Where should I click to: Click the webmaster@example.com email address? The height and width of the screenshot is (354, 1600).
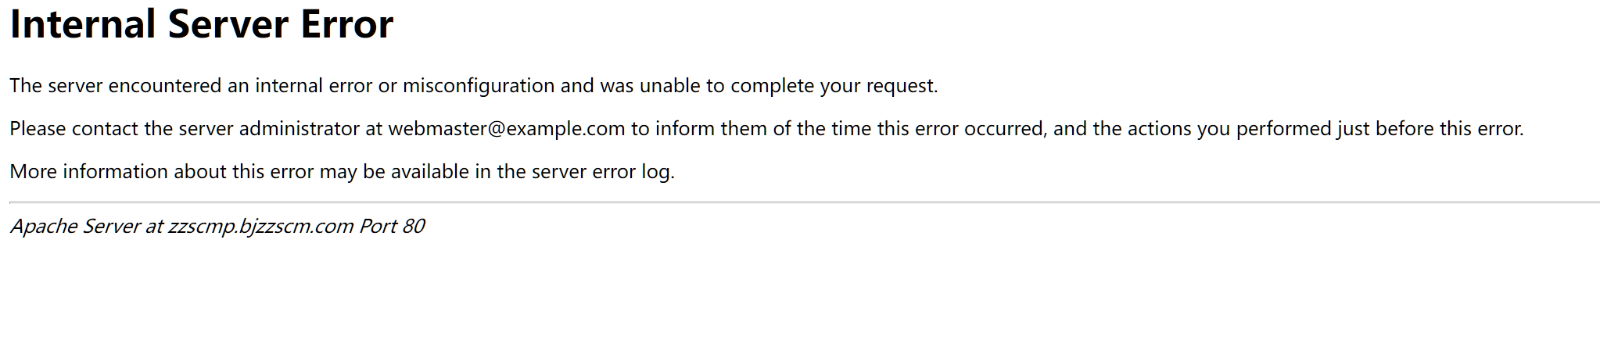click(506, 129)
